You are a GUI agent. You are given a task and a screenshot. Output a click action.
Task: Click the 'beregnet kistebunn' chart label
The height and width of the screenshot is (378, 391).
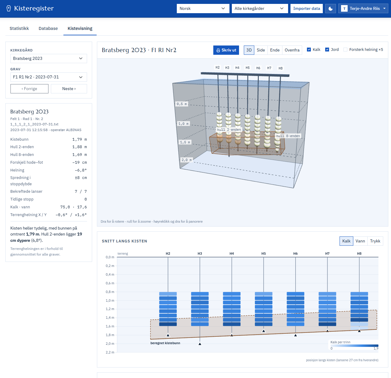pos(165,343)
